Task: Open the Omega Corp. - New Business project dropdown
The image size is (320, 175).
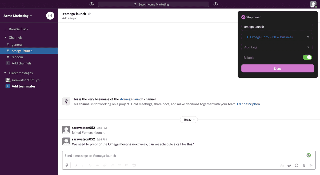Action: [277, 37]
